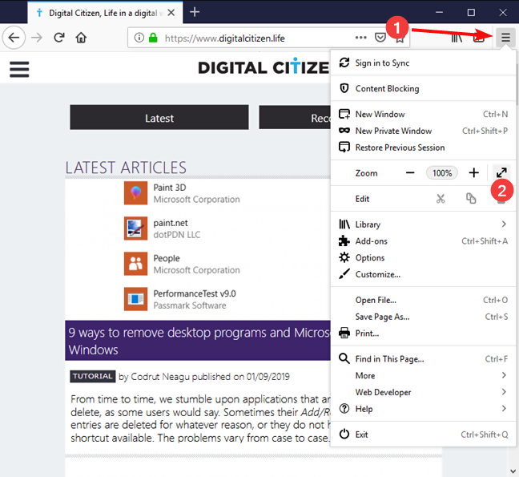519x477 pixels.
Task: Zoom in with the plus button
Action: click(x=473, y=173)
